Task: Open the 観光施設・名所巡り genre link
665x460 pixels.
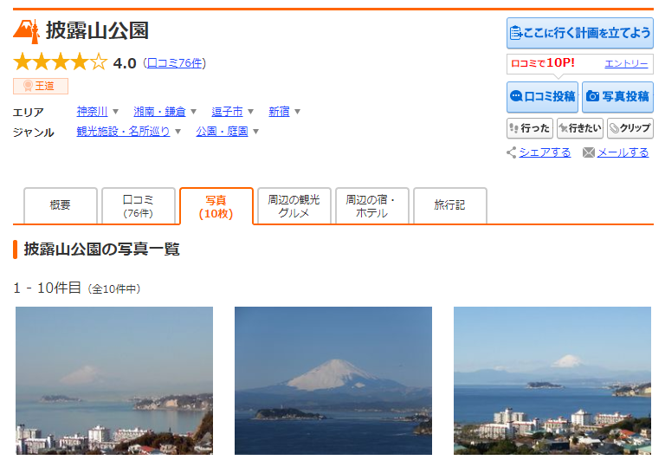Action: click(x=123, y=132)
